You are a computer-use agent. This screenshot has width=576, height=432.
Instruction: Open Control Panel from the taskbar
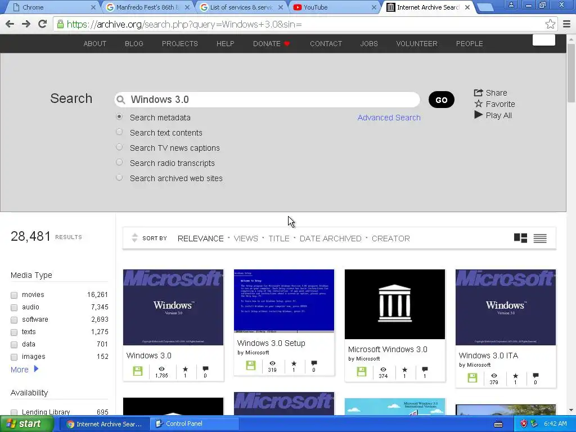click(194, 424)
